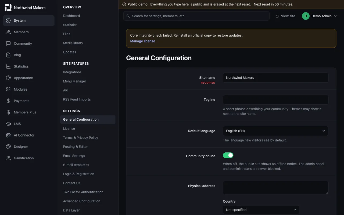Focus the search settings and members field
Screen dimensions: 344x215
pyautogui.click(x=196, y=16)
